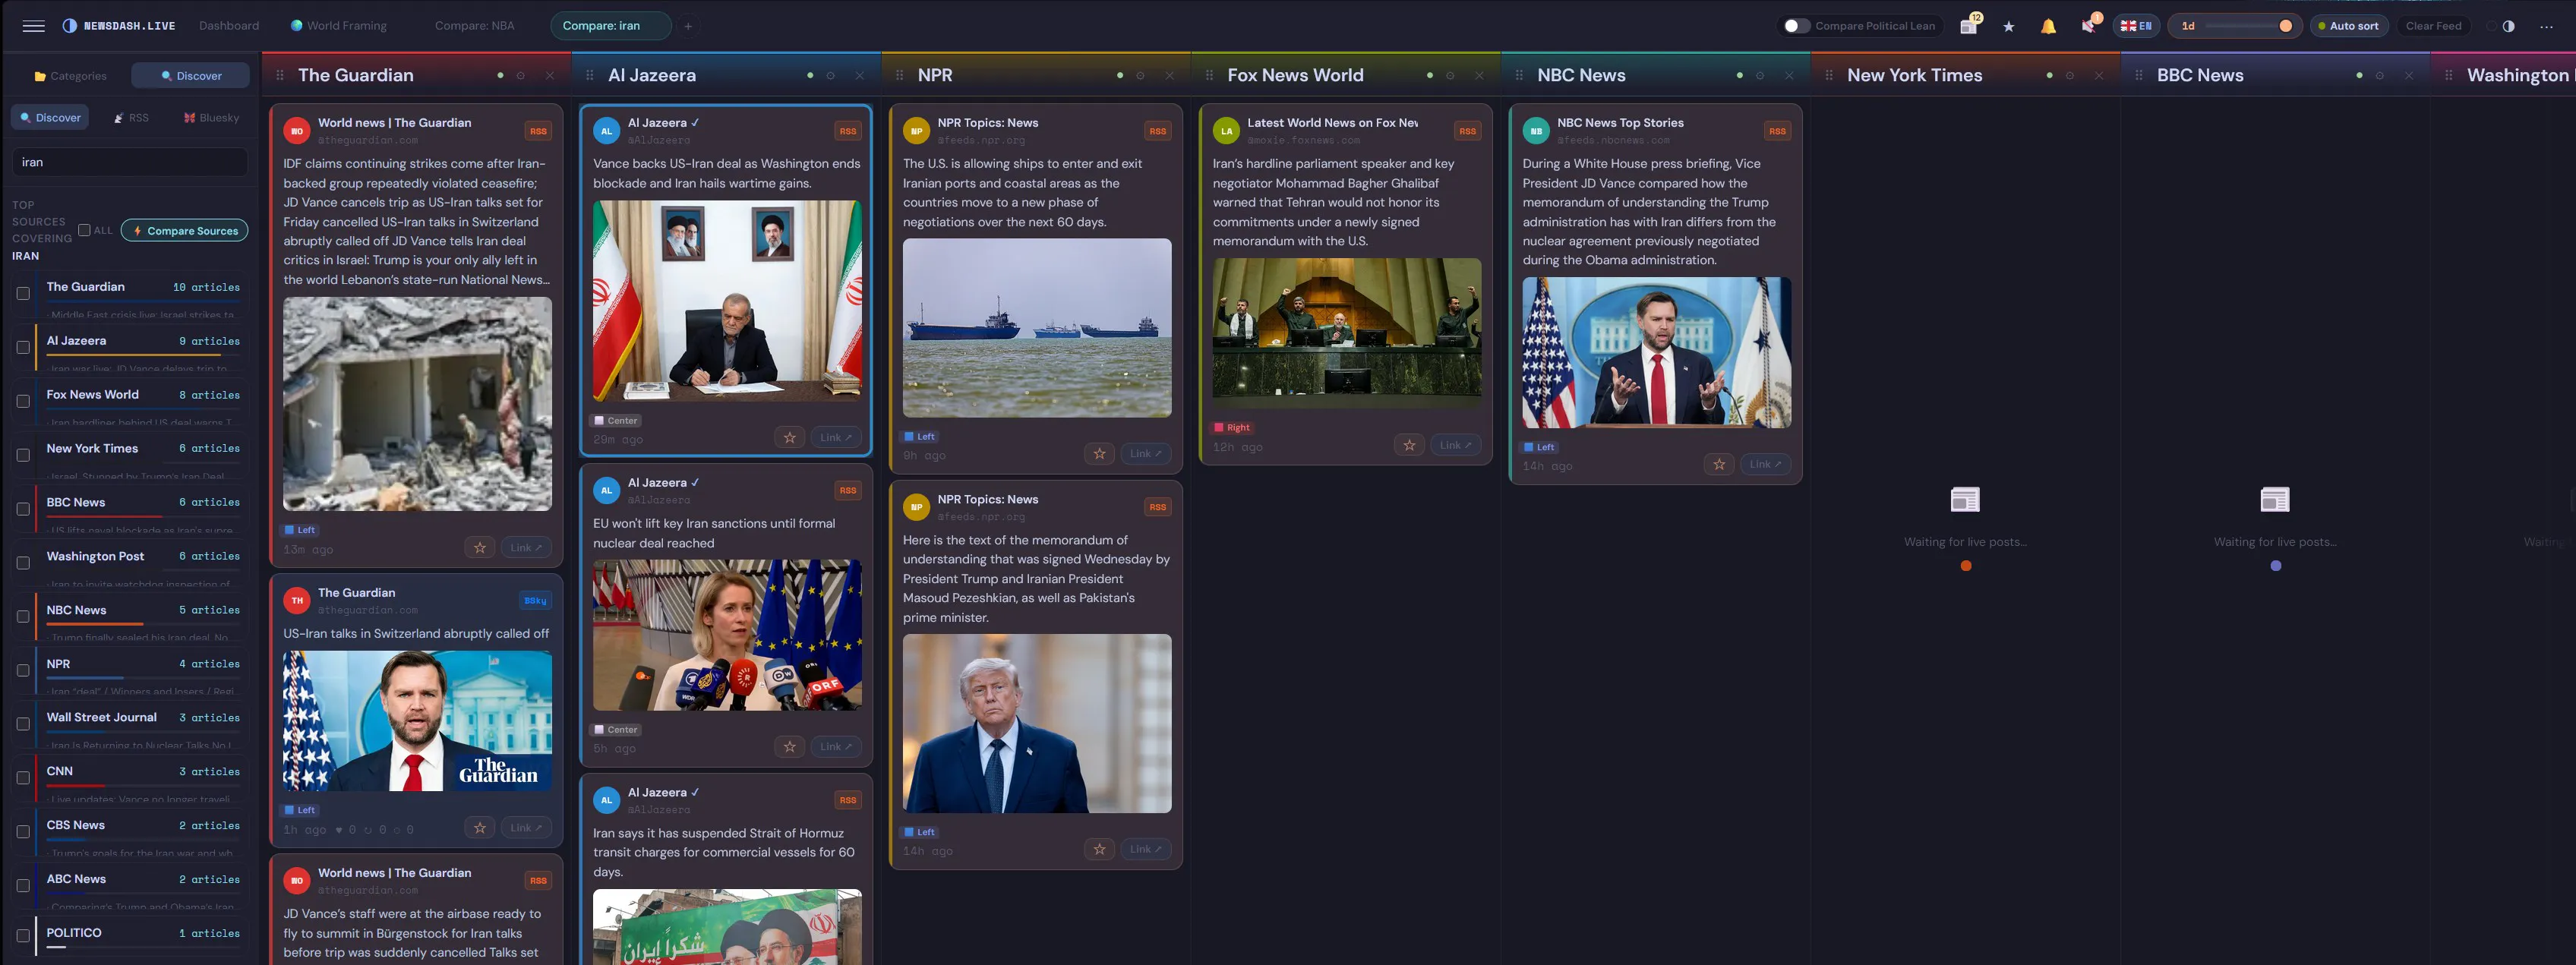Add a new tab with the plus button

tap(688, 26)
